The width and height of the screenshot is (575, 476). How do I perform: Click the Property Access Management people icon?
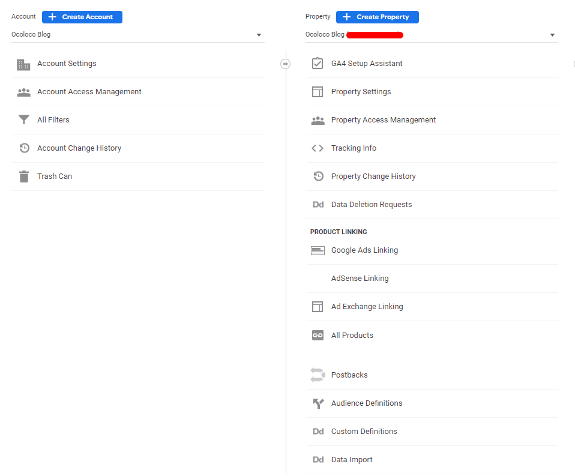pyautogui.click(x=318, y=120)
